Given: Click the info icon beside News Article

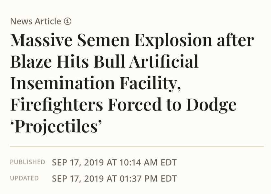Looking at the screenshot, I should (68, 21).
